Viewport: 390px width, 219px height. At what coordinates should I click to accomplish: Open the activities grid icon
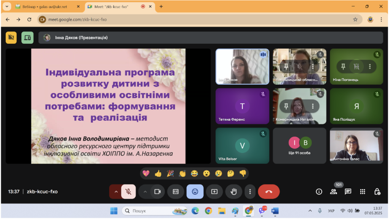(x=363, y=192)
